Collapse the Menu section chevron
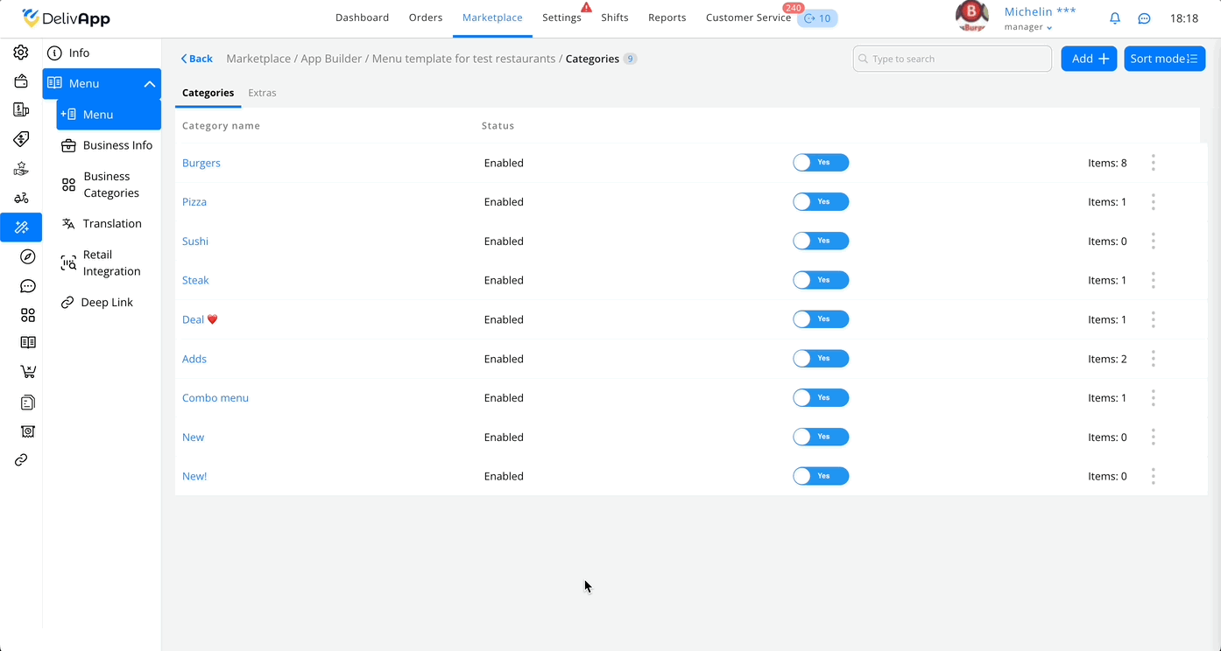The height and width of the screenshot is (651, 1221). coord(150,84)
